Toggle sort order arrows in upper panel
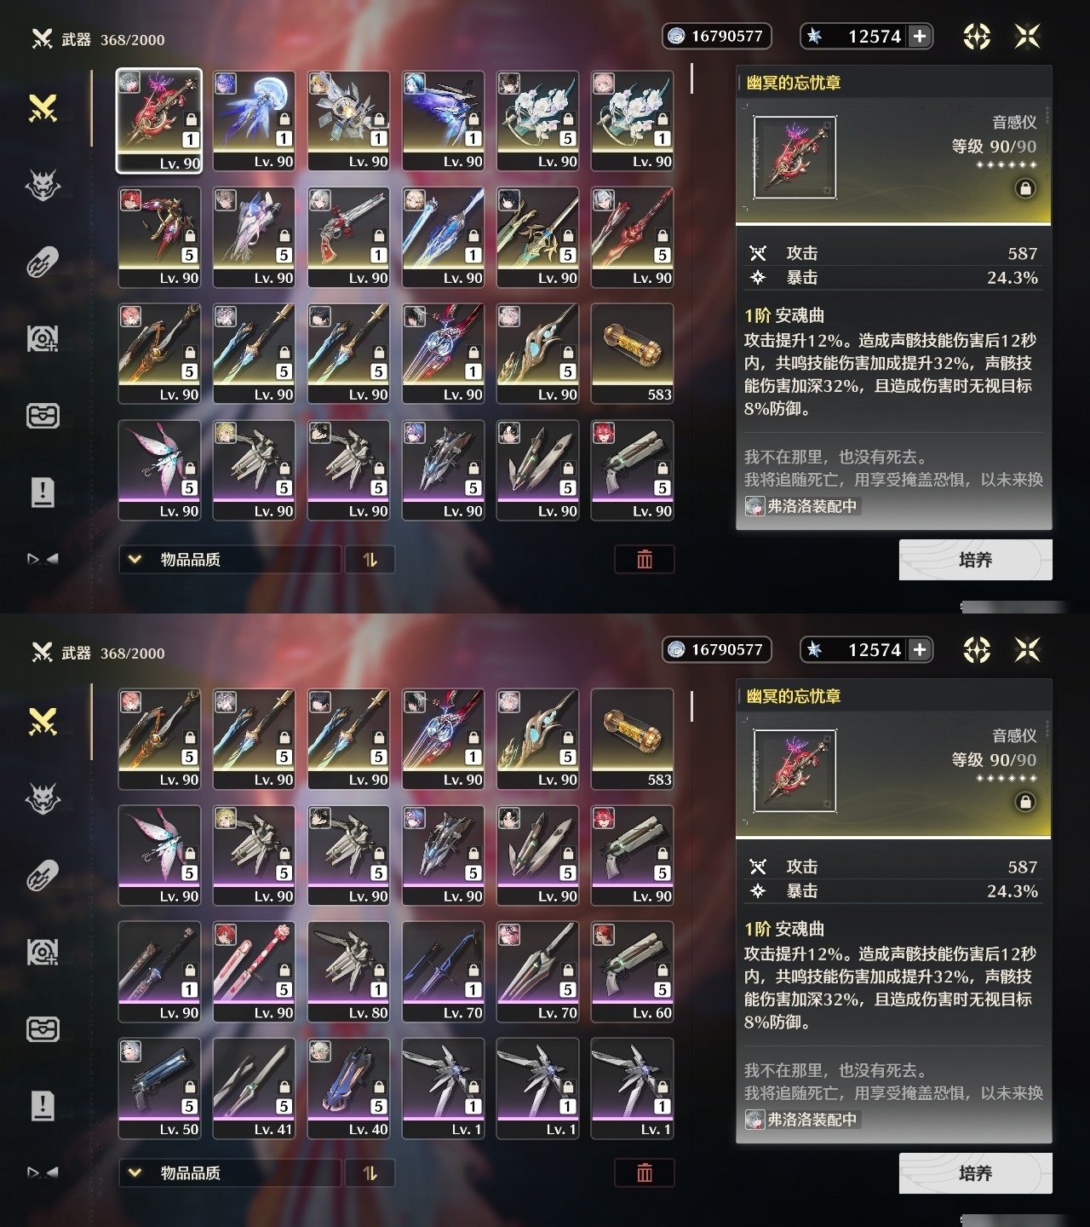This screenshot has width=1090, height=1227. [x=370, y=559]
